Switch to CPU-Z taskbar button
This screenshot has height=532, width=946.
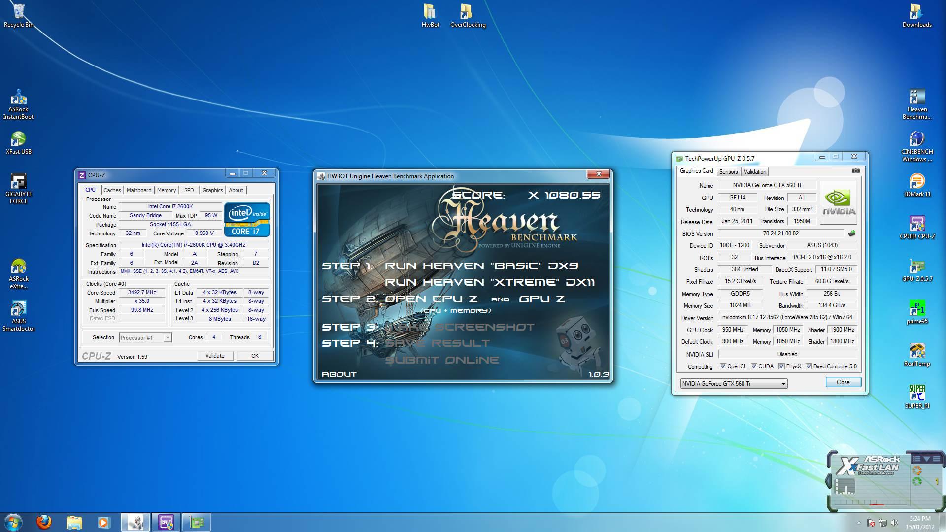click(x=166, y=522)
